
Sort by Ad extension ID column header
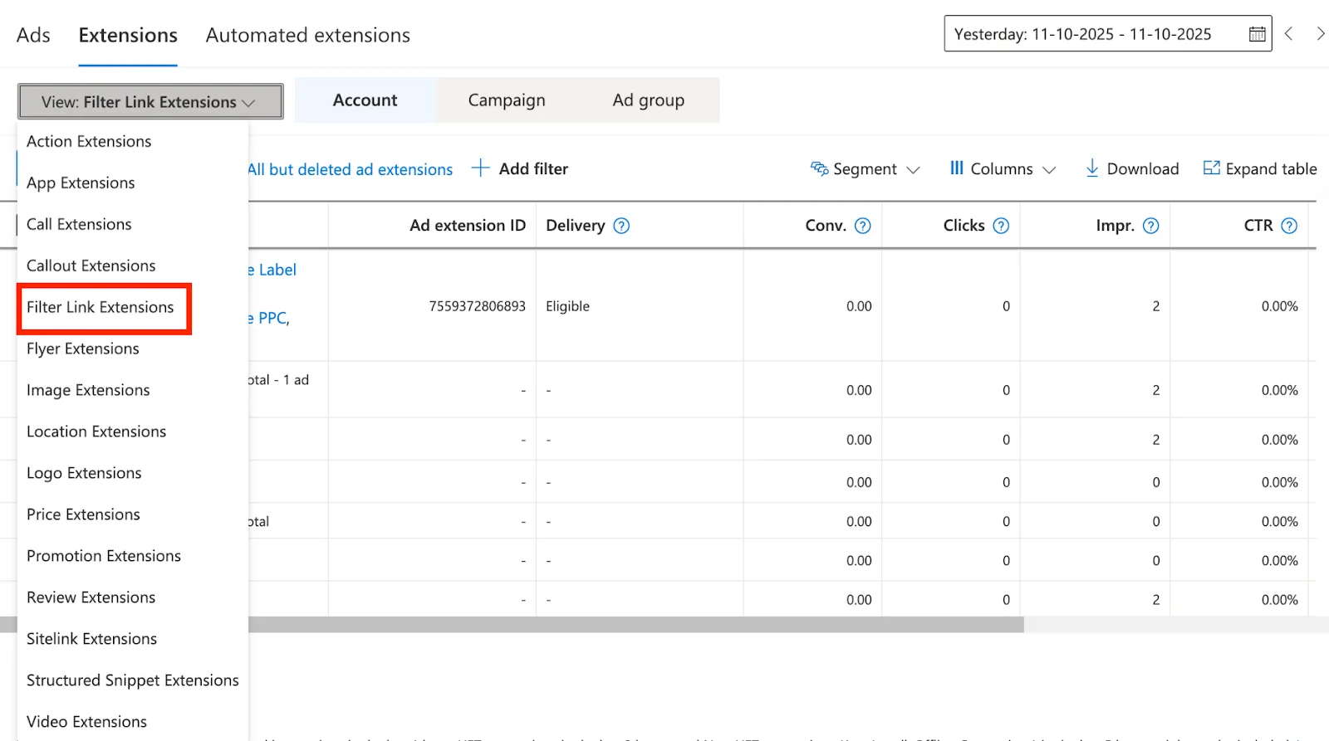point(468,226)
